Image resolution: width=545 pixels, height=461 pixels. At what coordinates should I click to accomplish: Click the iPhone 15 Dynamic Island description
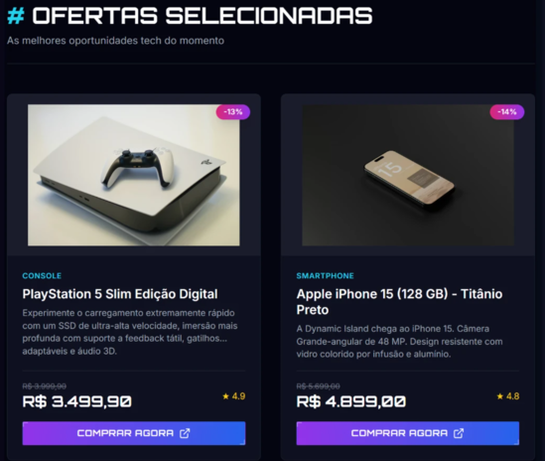[x=399, y=342]
